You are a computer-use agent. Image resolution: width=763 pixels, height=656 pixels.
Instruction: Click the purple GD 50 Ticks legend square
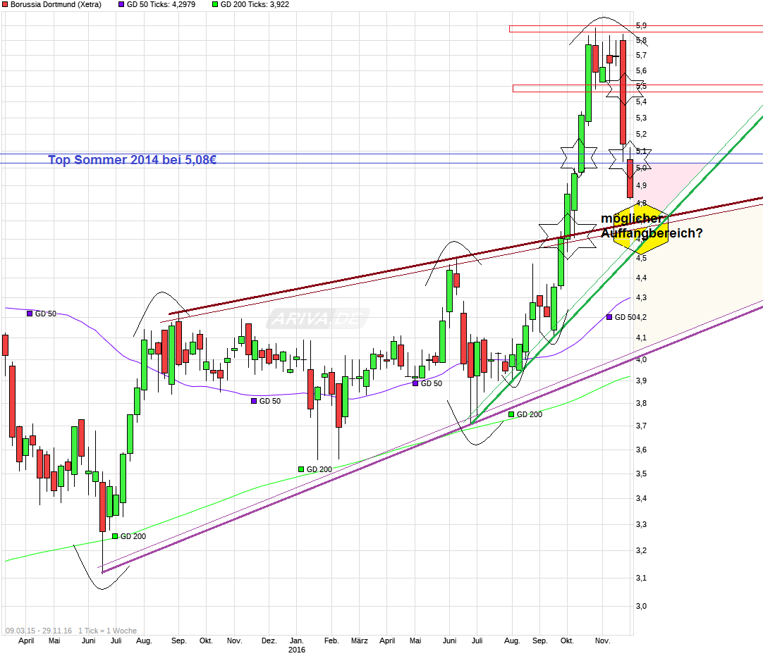point(121,4)
